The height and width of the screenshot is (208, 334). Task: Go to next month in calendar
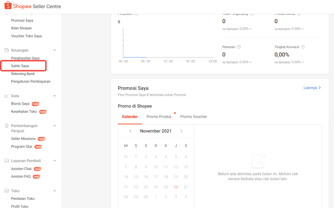point(181,131)
